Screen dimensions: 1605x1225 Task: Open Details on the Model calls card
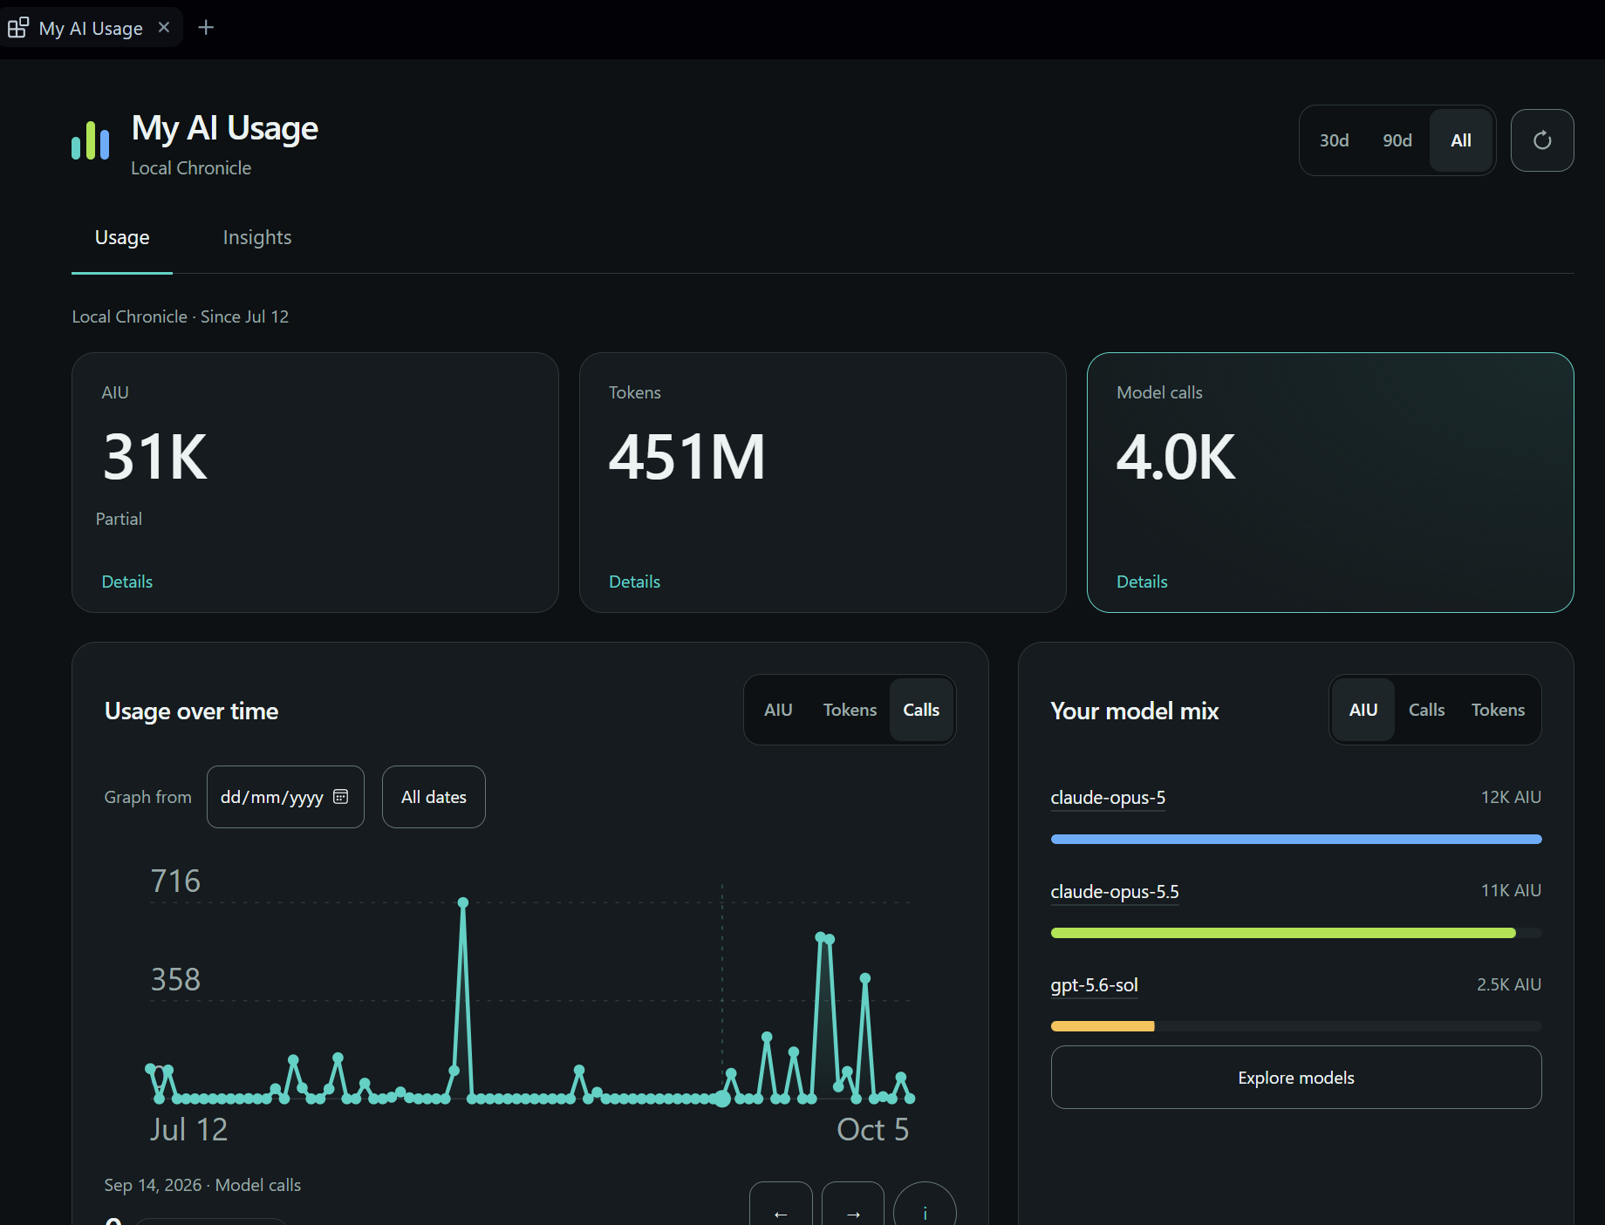1142,582
